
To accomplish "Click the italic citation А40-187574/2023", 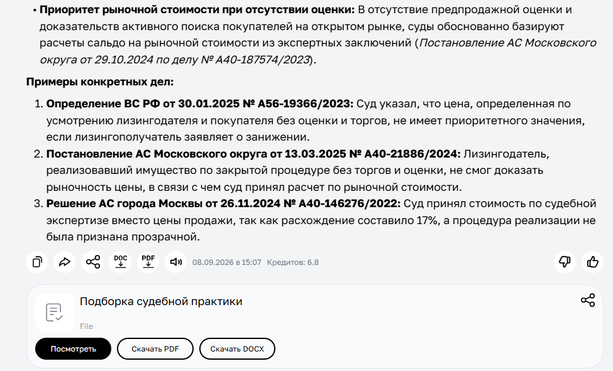I will coord(262,60).
